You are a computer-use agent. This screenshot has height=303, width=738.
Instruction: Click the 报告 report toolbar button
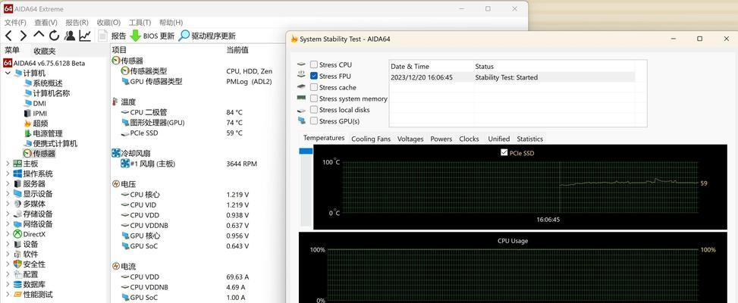112,36
